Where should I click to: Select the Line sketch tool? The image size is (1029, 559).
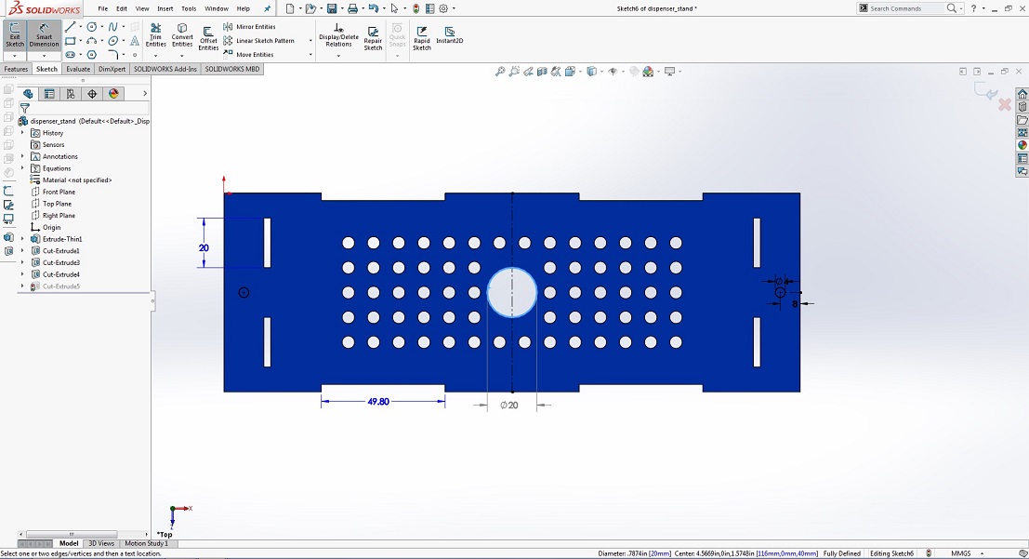(71, 27)
